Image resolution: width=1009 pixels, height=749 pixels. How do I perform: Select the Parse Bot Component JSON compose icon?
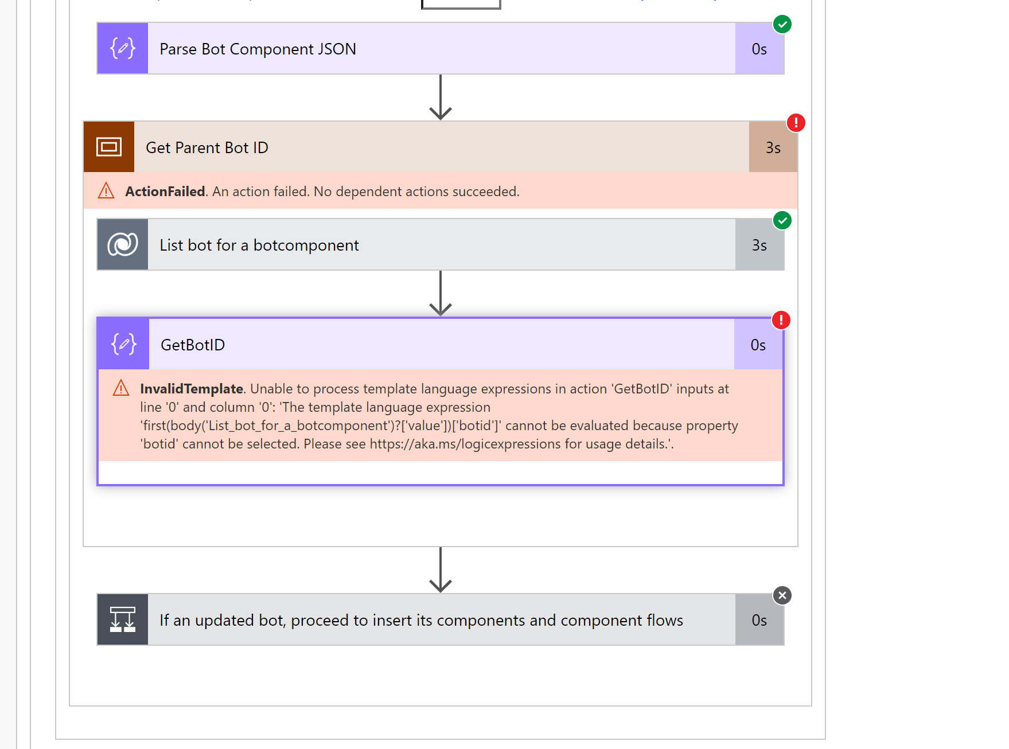pyautogui.click(x=122, y=49)
